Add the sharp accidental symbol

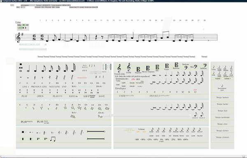(96, 77)
